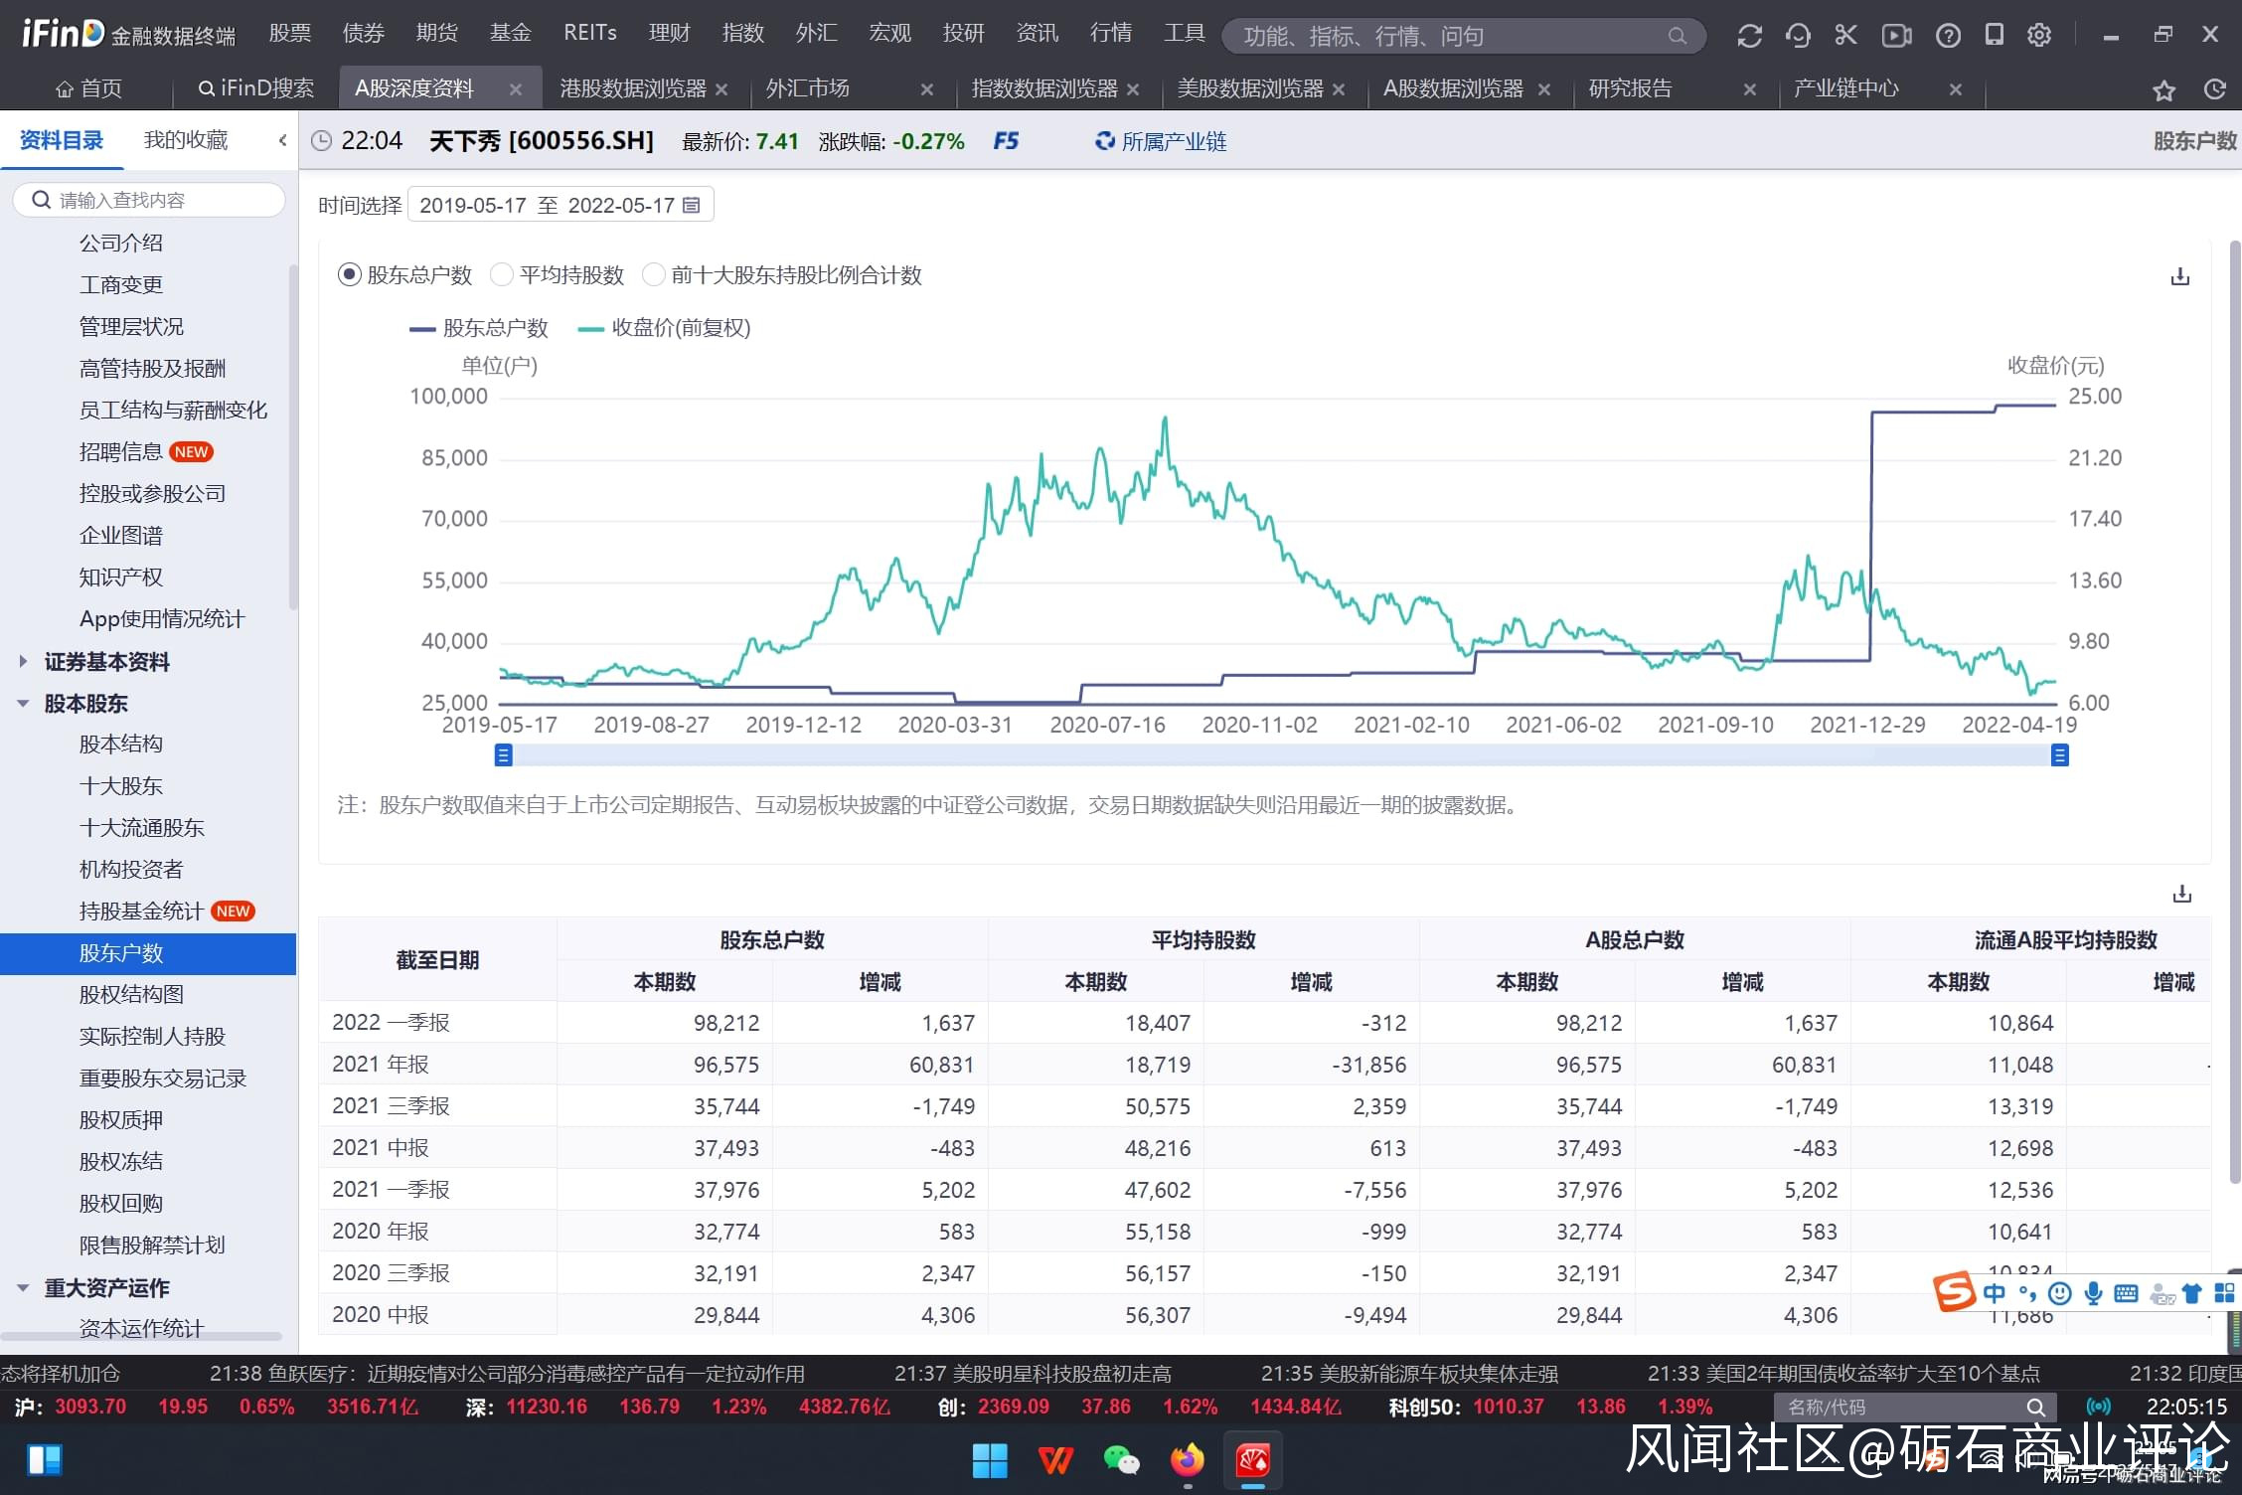Viewport: 2242px width, 1495px height.
Task: Select 平均持股数 radio button
Action: [x=503, y=275]
